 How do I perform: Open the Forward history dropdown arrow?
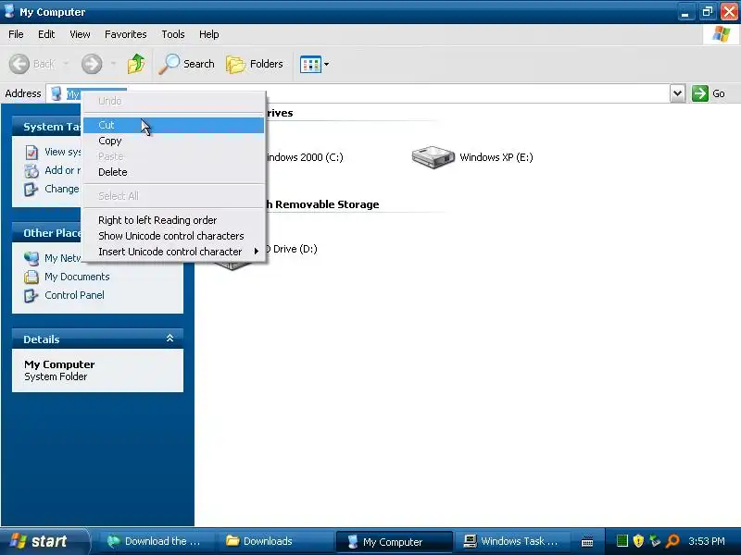tap(113, 64)
